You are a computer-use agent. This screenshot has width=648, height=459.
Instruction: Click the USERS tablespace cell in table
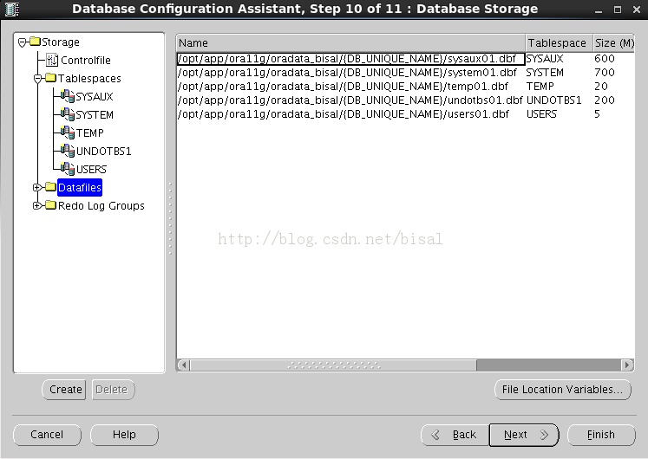541,113
